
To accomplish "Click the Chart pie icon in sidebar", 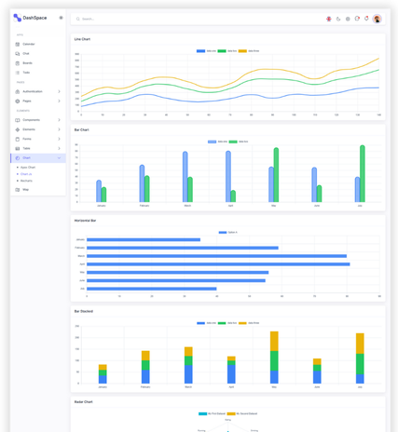I will coord(18,158).
